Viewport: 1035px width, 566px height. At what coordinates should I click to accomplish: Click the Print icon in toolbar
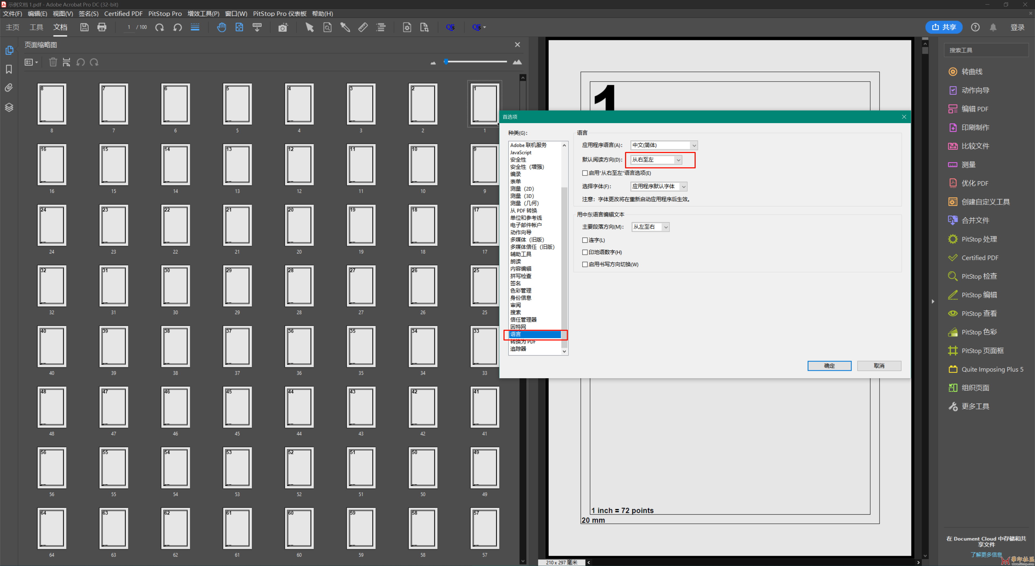tap(102, 27)
